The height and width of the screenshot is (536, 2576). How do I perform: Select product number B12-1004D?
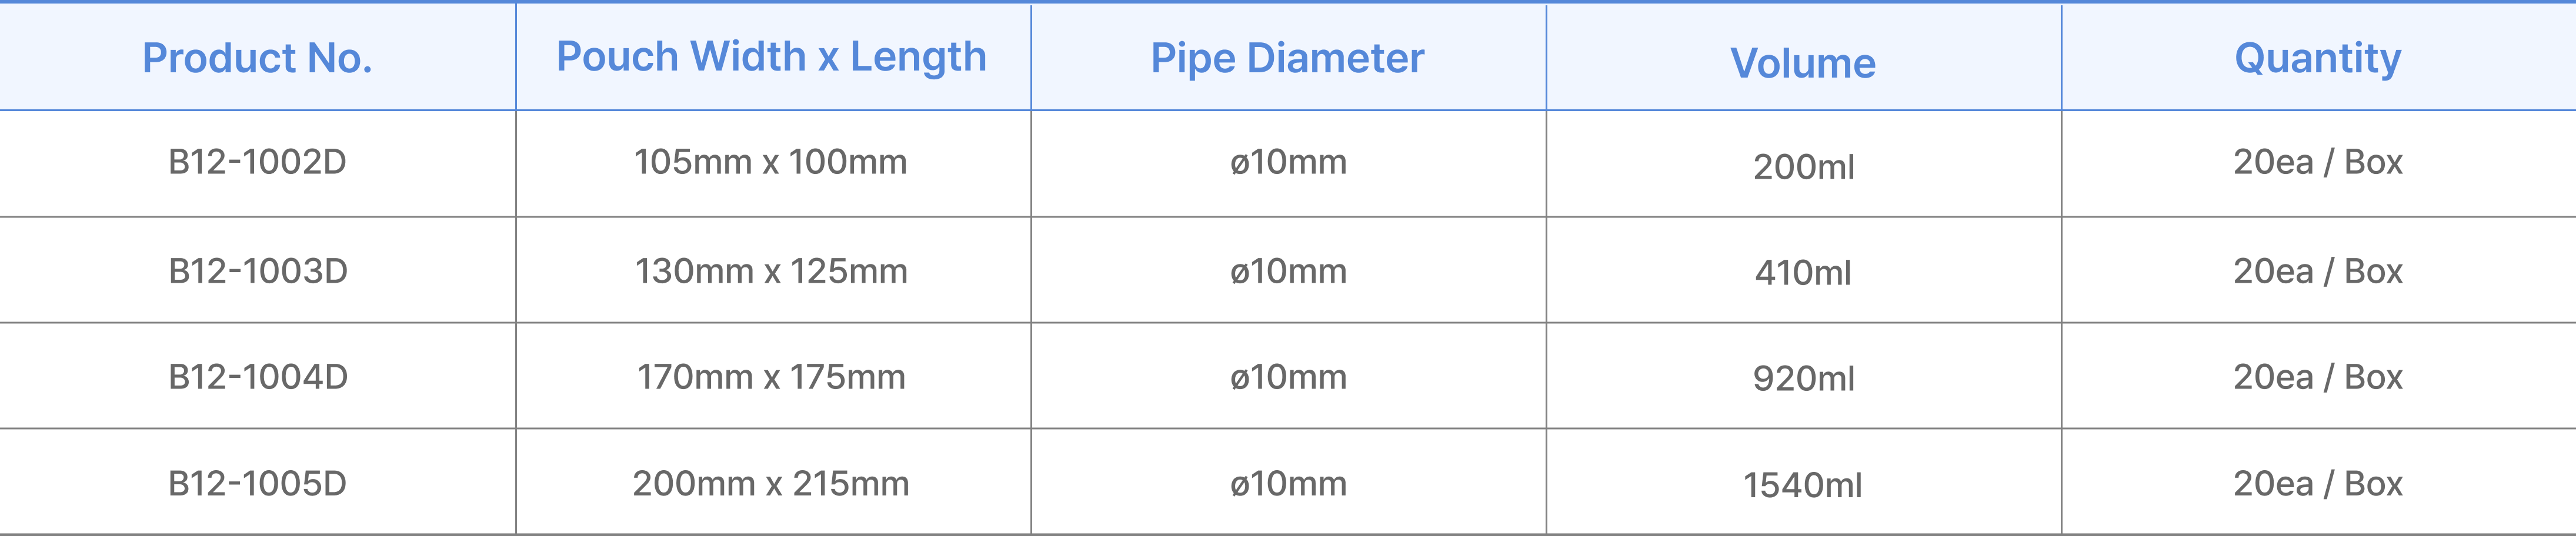(x=257, y=377)
